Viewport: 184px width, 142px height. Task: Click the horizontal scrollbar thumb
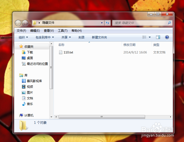pos(102,117)
